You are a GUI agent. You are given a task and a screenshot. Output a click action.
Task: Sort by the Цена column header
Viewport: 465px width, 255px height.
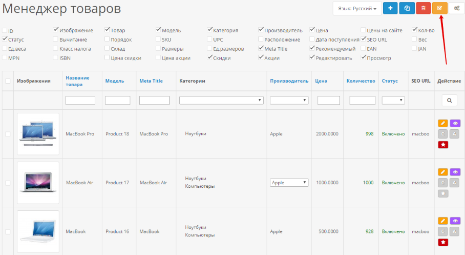pyautogui.click(x=321, y=81)
